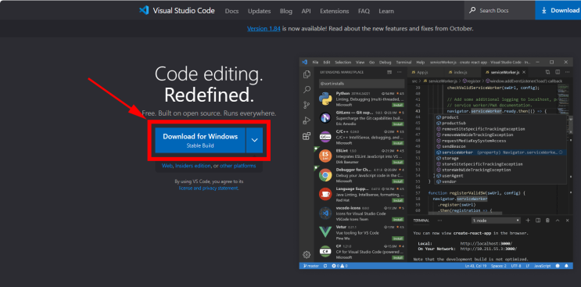Open the Version 1.84 link in the banner
The width and height of the screenshot is (581, 287).
[x=264, y=28]
